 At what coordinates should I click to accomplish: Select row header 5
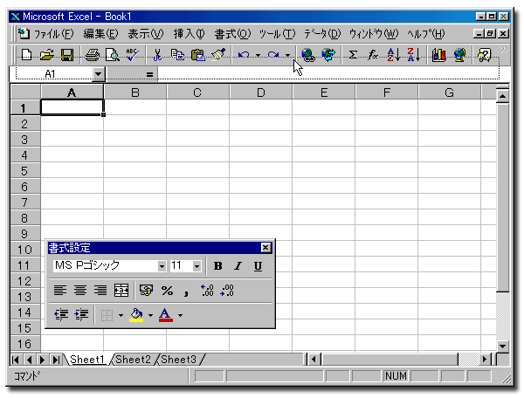pos(24,171)
